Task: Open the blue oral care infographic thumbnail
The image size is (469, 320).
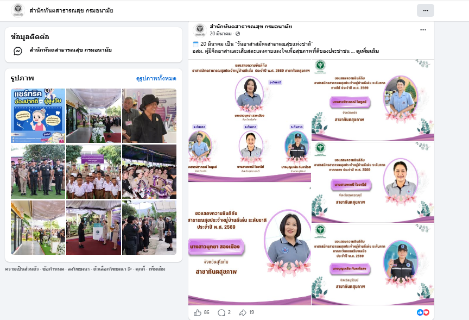Action: click(x=38, y=115)
